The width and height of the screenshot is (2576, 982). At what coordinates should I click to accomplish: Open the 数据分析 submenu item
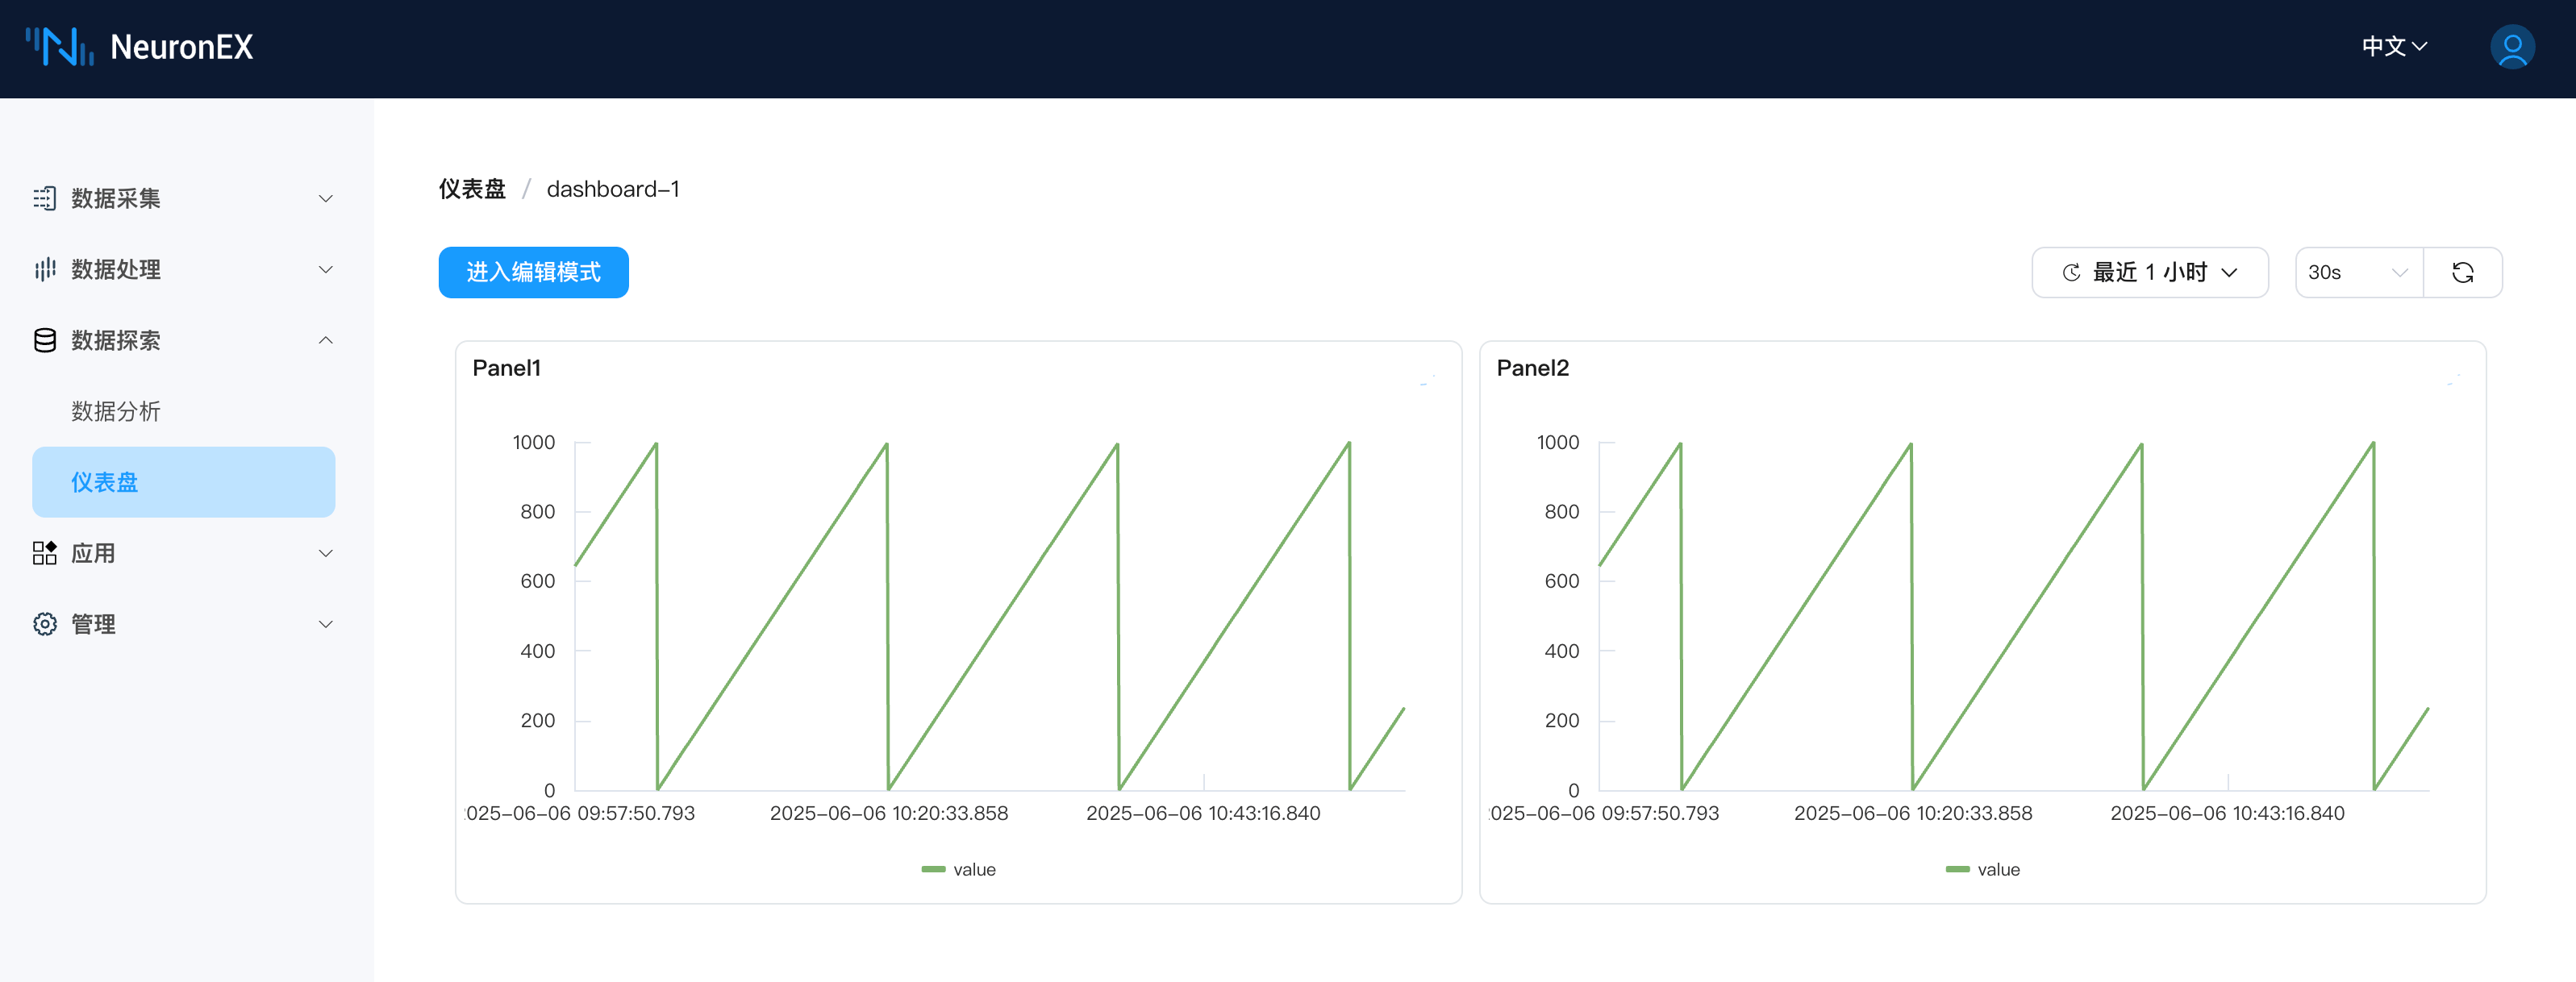(116, 411)
